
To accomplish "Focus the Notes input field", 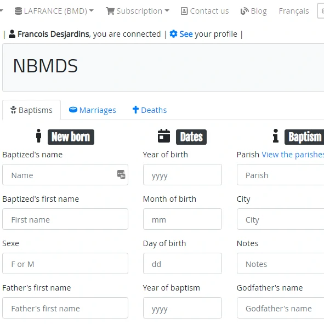I will (x=280, y=264).
